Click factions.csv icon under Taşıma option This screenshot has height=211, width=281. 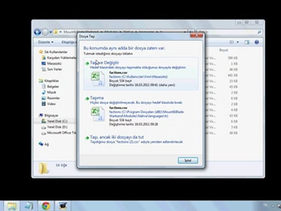click(x=98, y=114)
